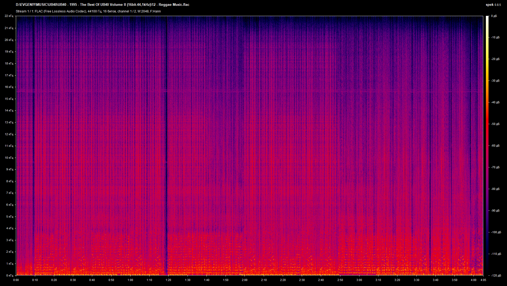This screenshot has width=507, height=286.
Task: Click the 18 кГц frequency axis label
Action: pyautogui.click(x=9, y=63)
